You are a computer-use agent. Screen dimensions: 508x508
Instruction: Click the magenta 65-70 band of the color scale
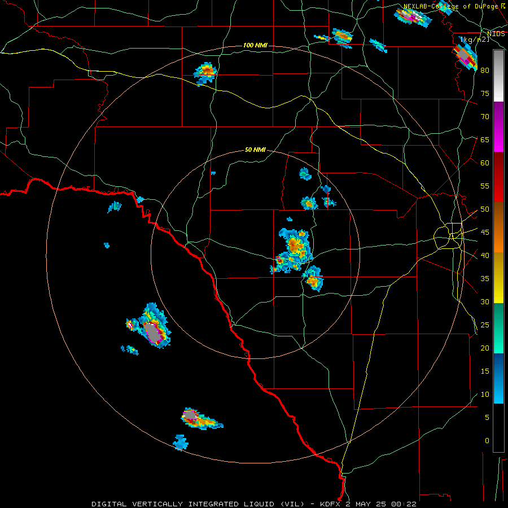[498, 127]
